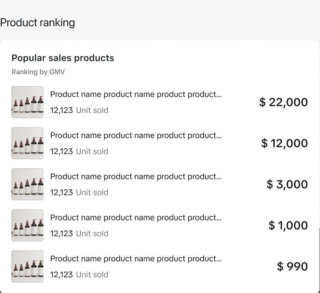Click the units sold text in the top row
The width and height of the screenshot is (320, 293).
(x=79, y=110)
